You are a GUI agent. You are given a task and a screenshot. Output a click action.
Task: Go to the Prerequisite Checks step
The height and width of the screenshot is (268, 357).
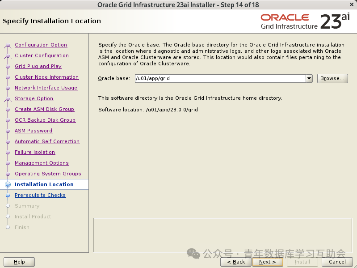click(40, 195)
